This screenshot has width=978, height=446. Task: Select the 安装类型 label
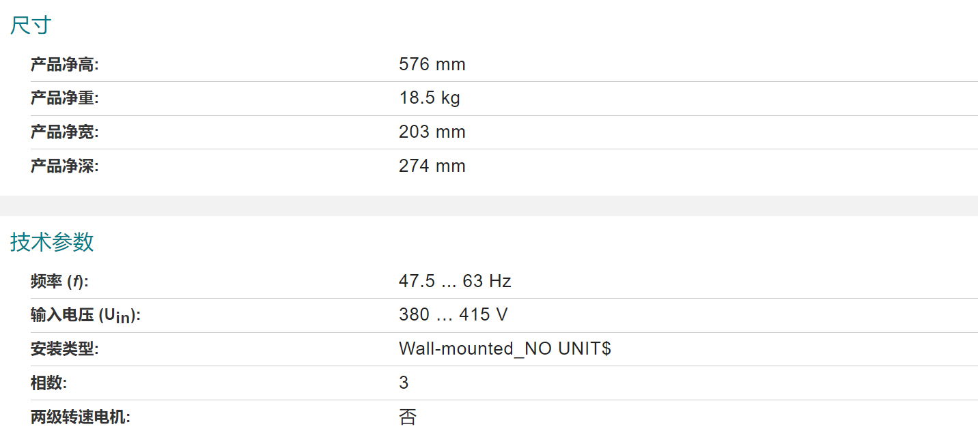[x=65, y=349]
